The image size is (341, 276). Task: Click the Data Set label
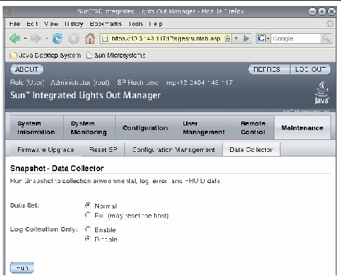[x=25, y=206]
